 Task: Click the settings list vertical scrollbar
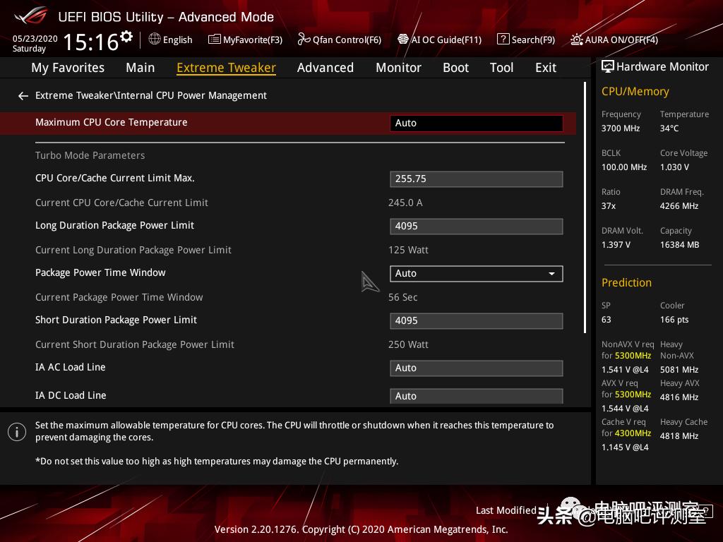tap(585, 207)
